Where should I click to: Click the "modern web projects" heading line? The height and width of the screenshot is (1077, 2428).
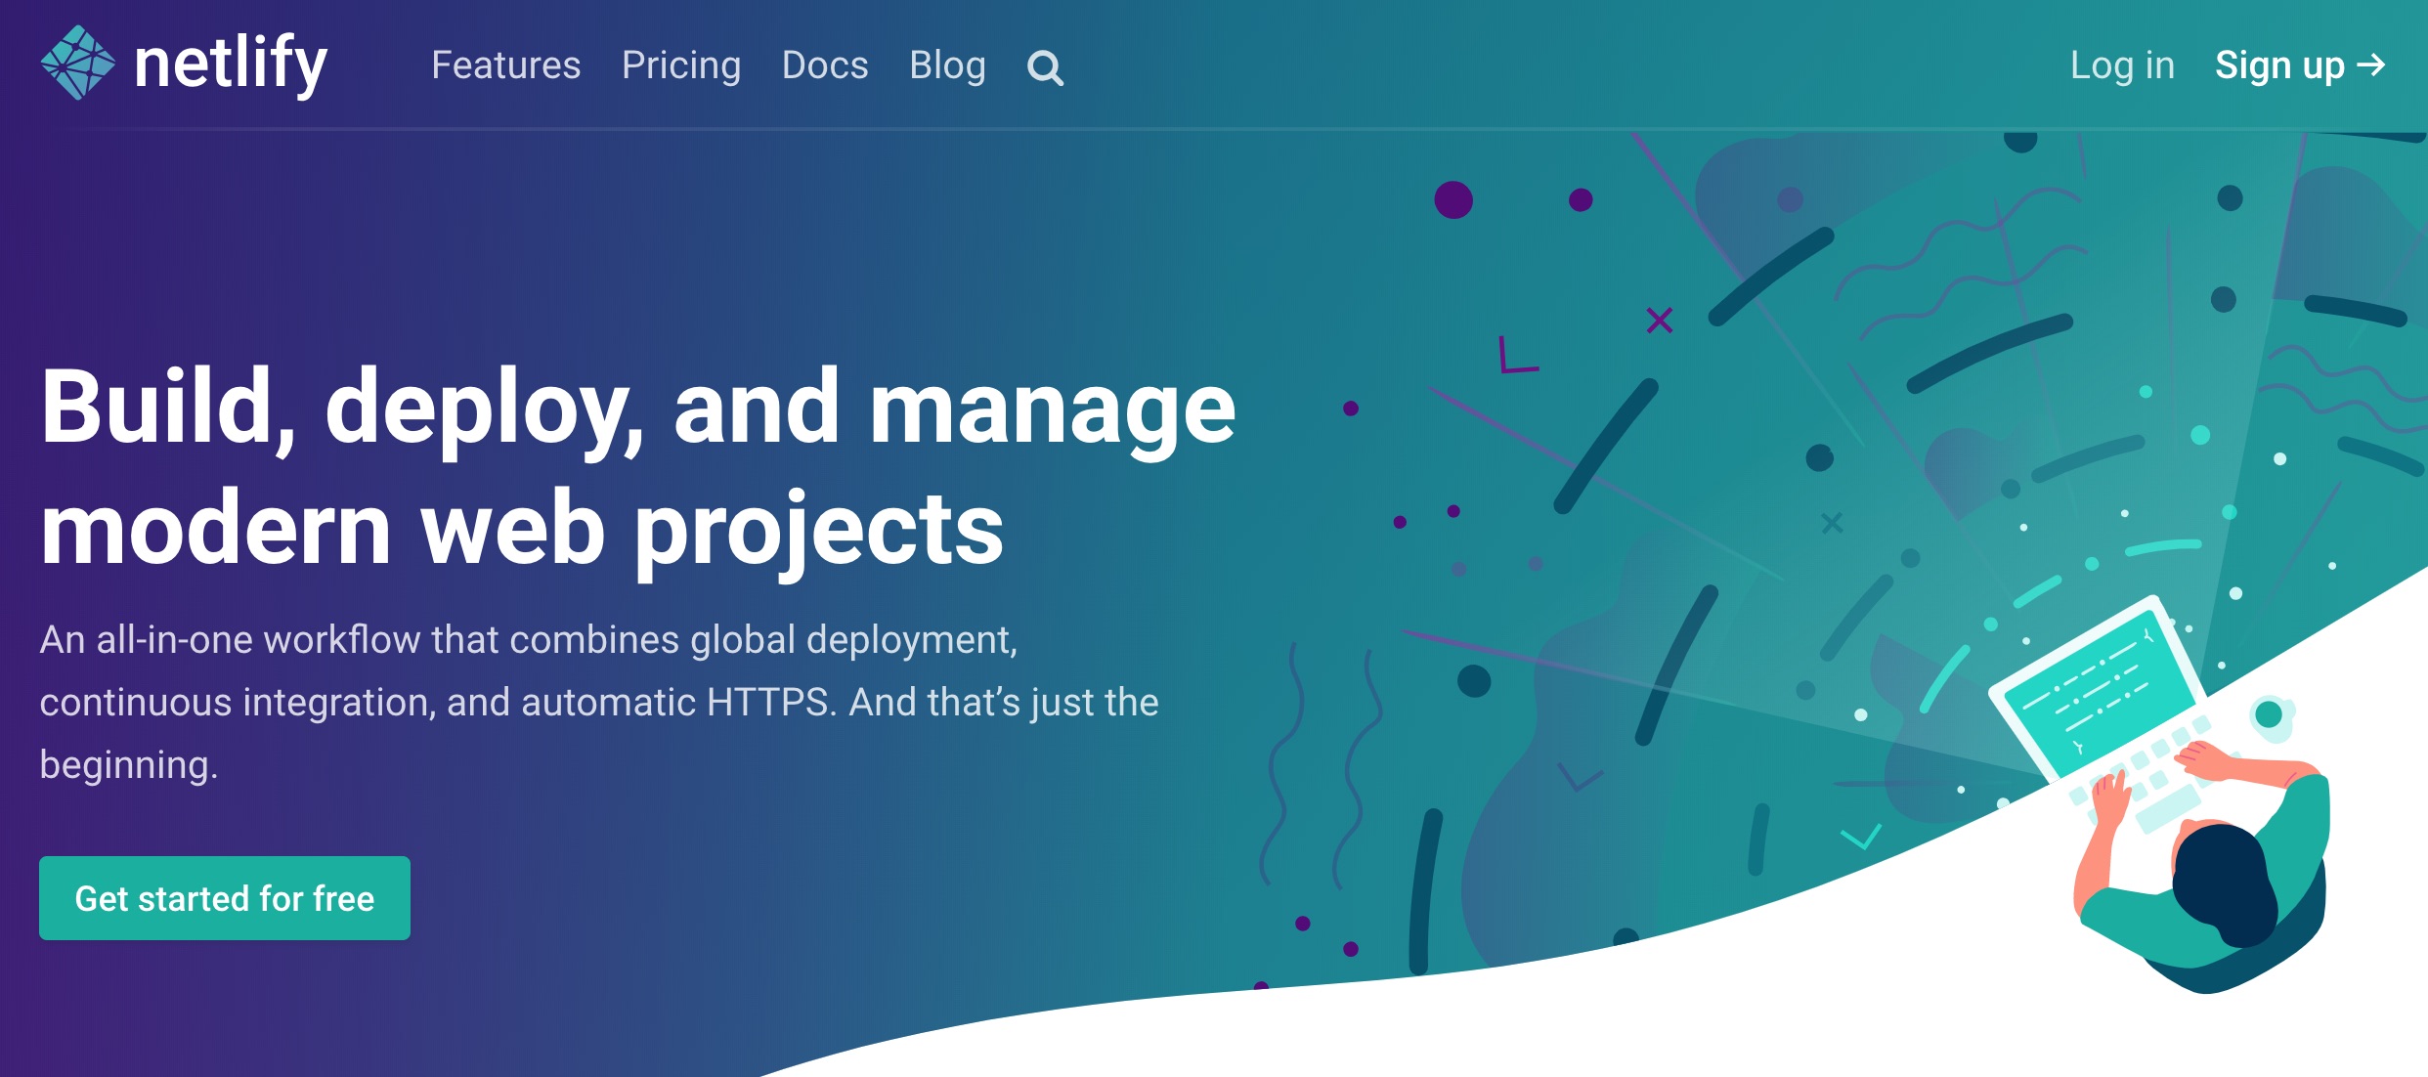pyautogui.click(x=521, y=529)
